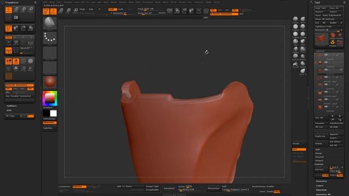Adjust the Draw Size slider
This screenshot has height=196, width=349.
click(148, 13)
